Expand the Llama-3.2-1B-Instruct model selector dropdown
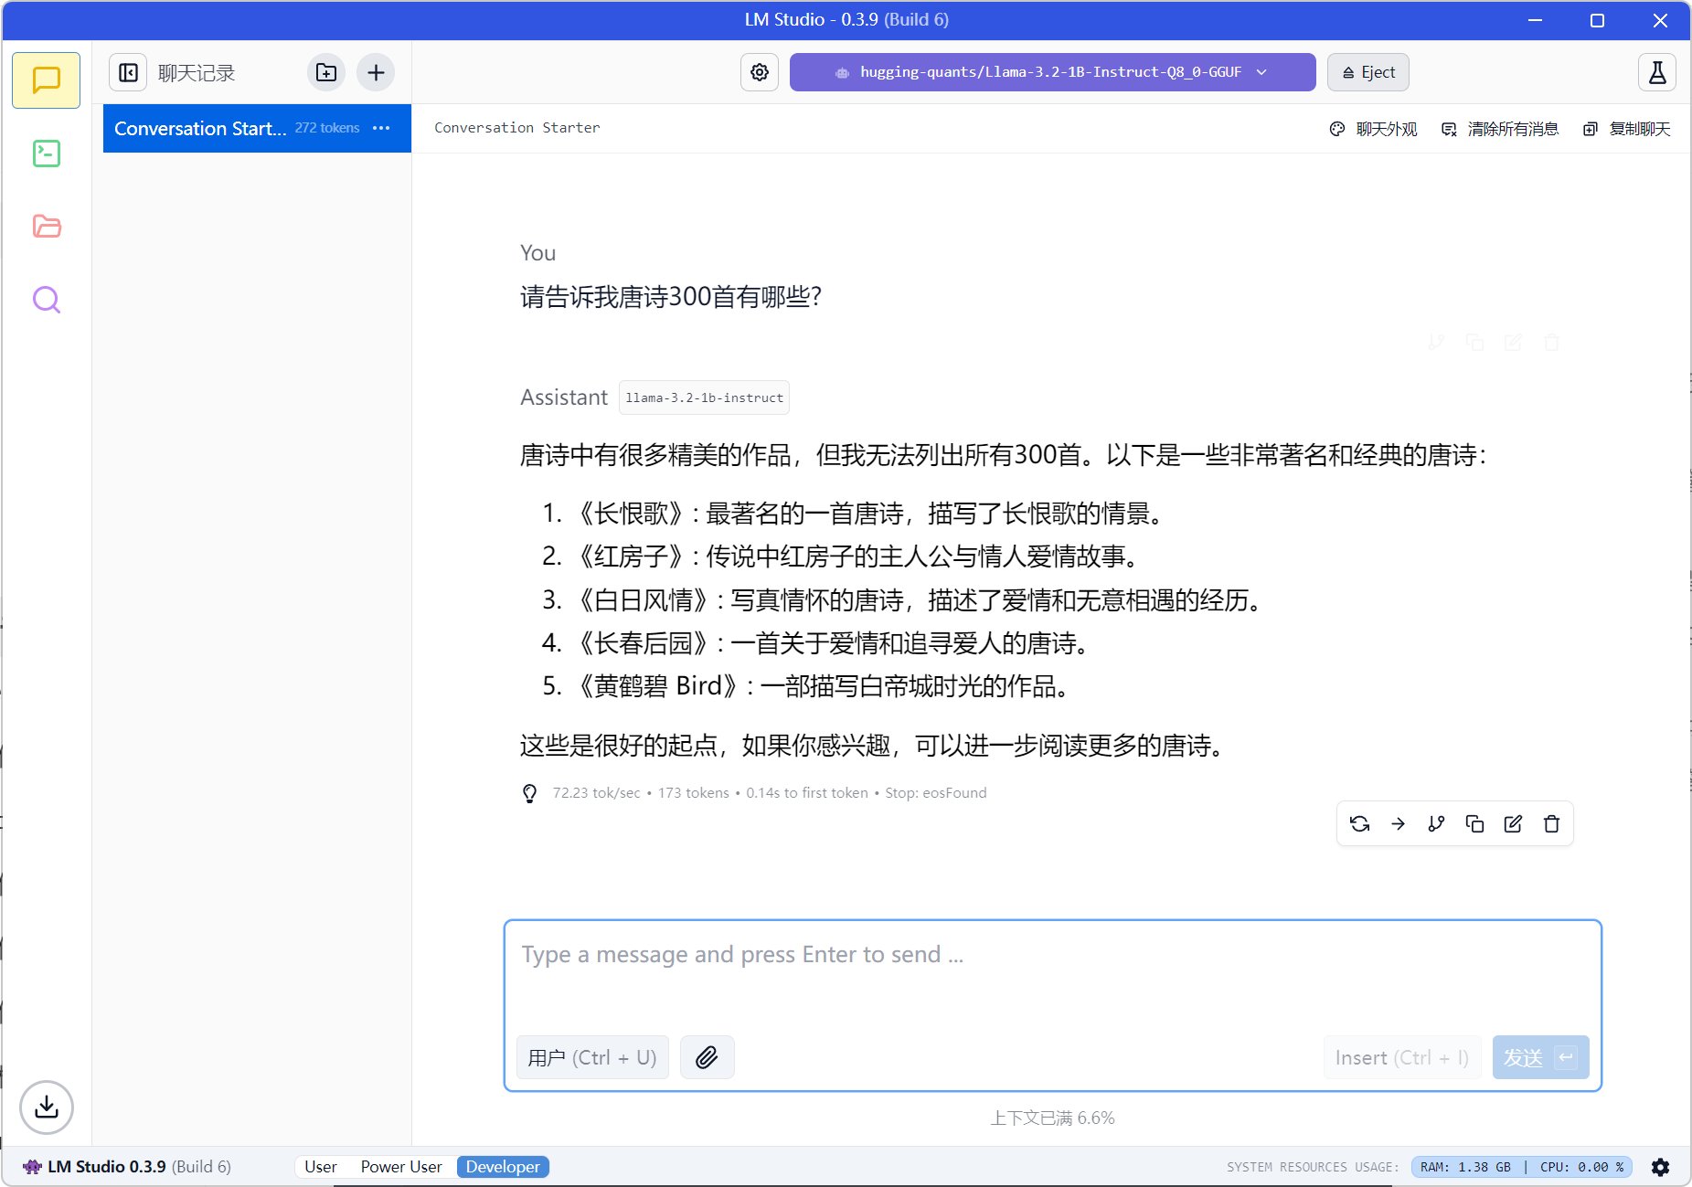The width and height of the screenshot is (1692, 1187). point(1053,72)
